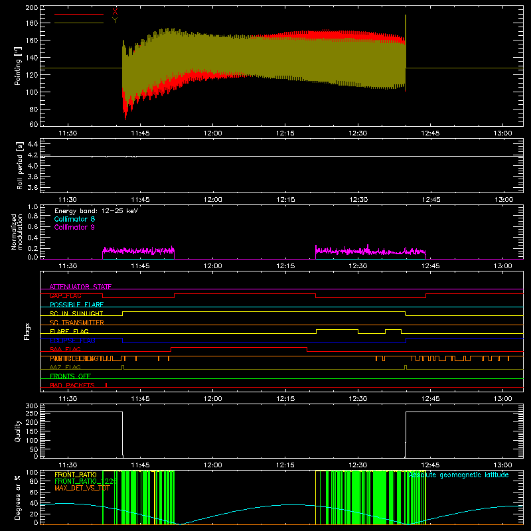Click the orange MAX_DET_VS_TOT legend entry

click(82, 488)
